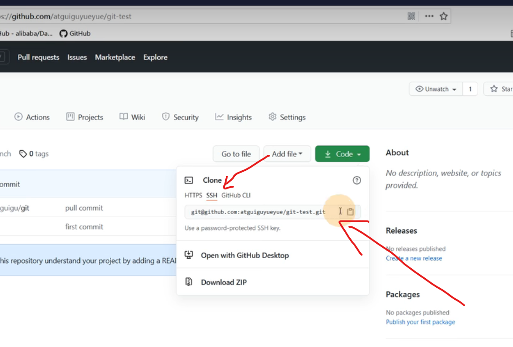
Task: Open the green Code dropdown button
Action: coord(342,154)
